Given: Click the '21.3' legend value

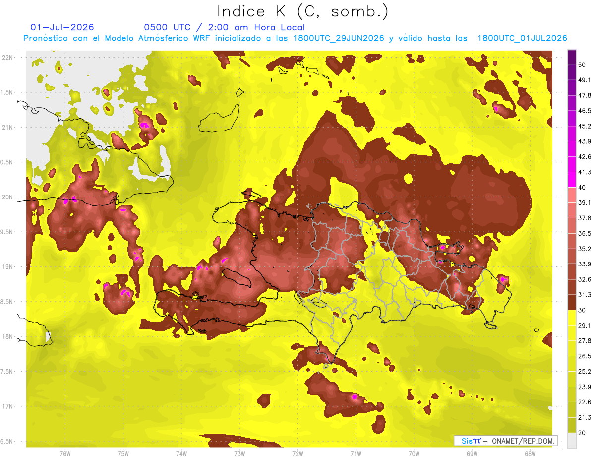Looking at the screenshot, I should [x=585, y=418].
